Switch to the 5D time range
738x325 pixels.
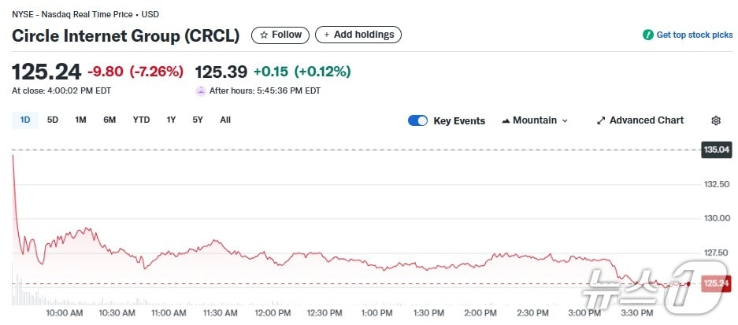tap(53, 120)
